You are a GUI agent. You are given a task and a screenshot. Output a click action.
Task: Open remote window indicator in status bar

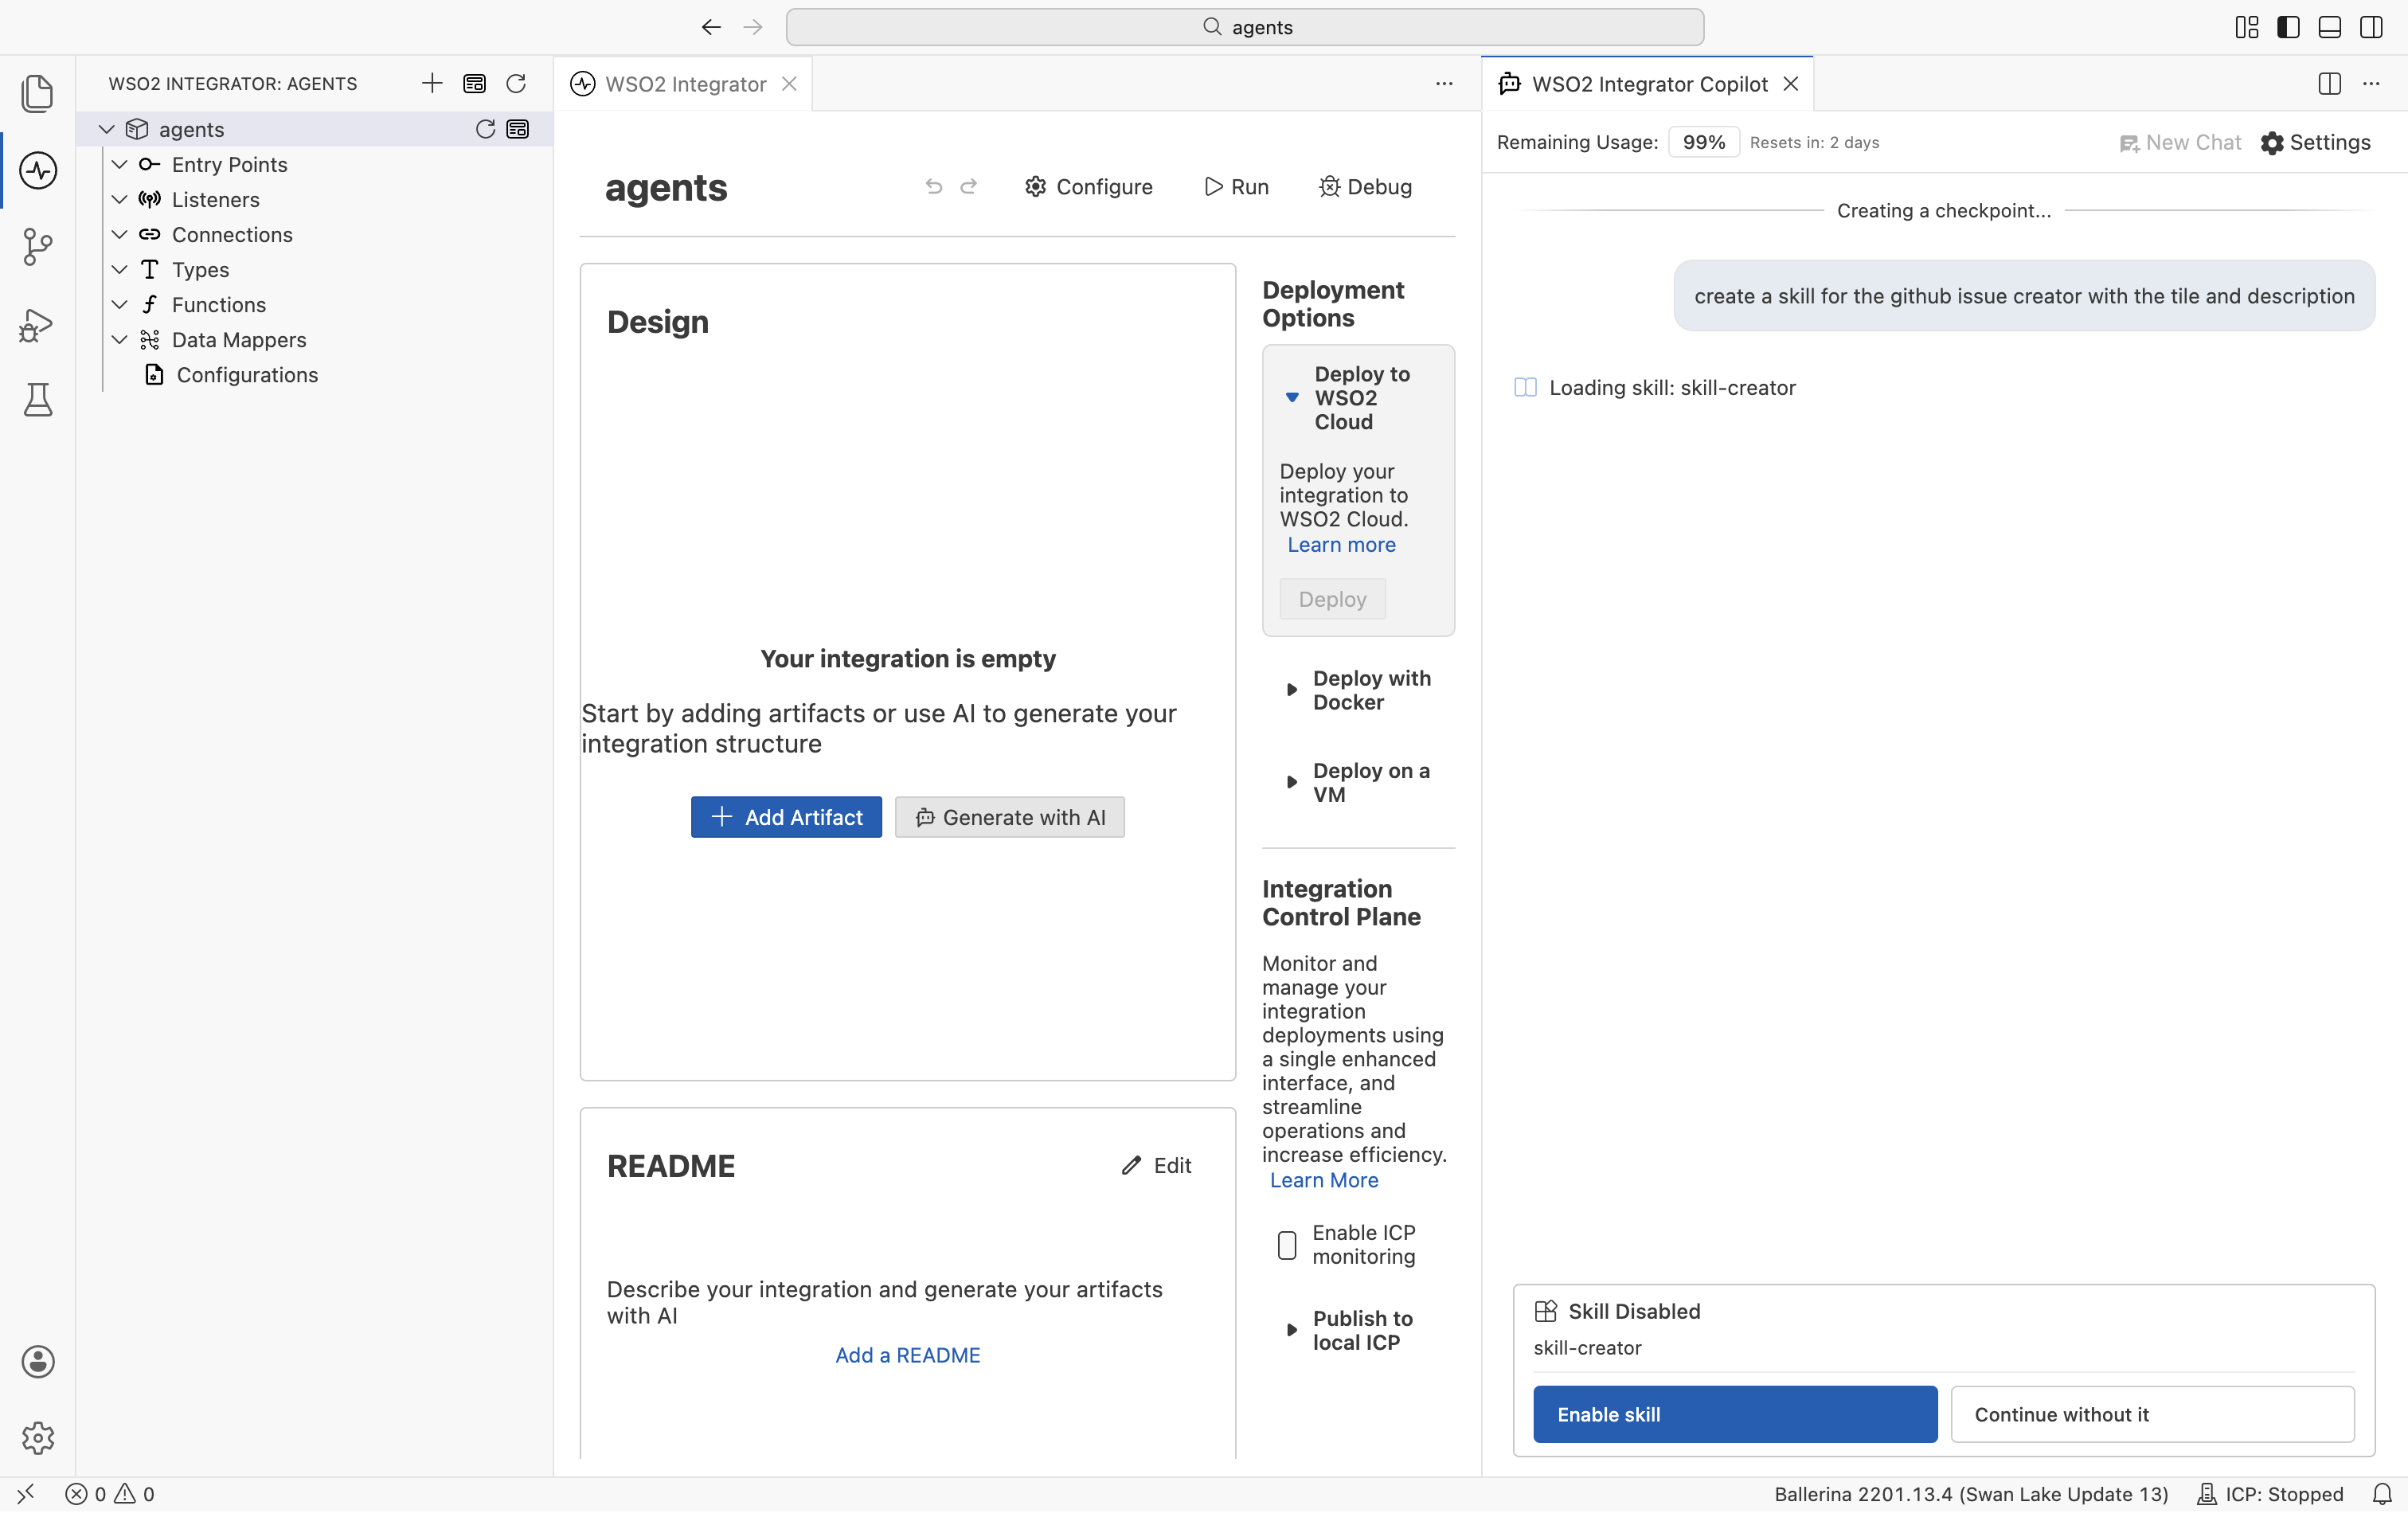[x=26, y=1494]
